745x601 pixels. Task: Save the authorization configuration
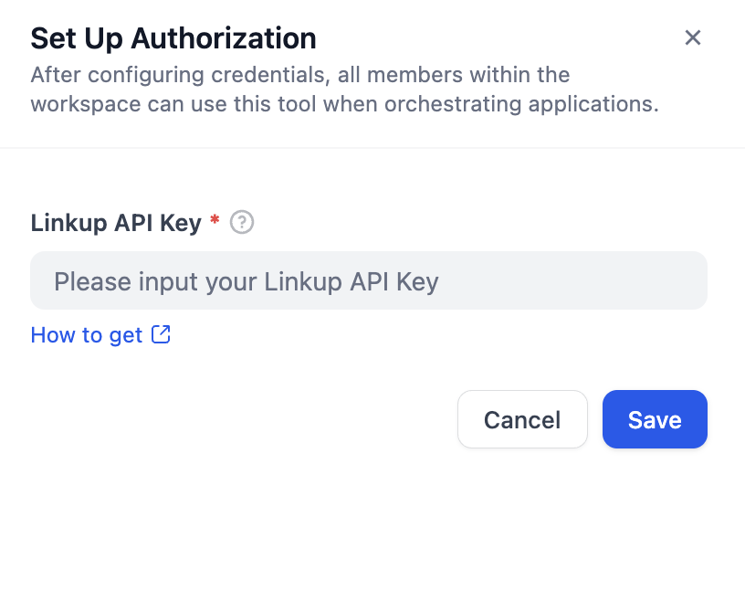[655, 419]
